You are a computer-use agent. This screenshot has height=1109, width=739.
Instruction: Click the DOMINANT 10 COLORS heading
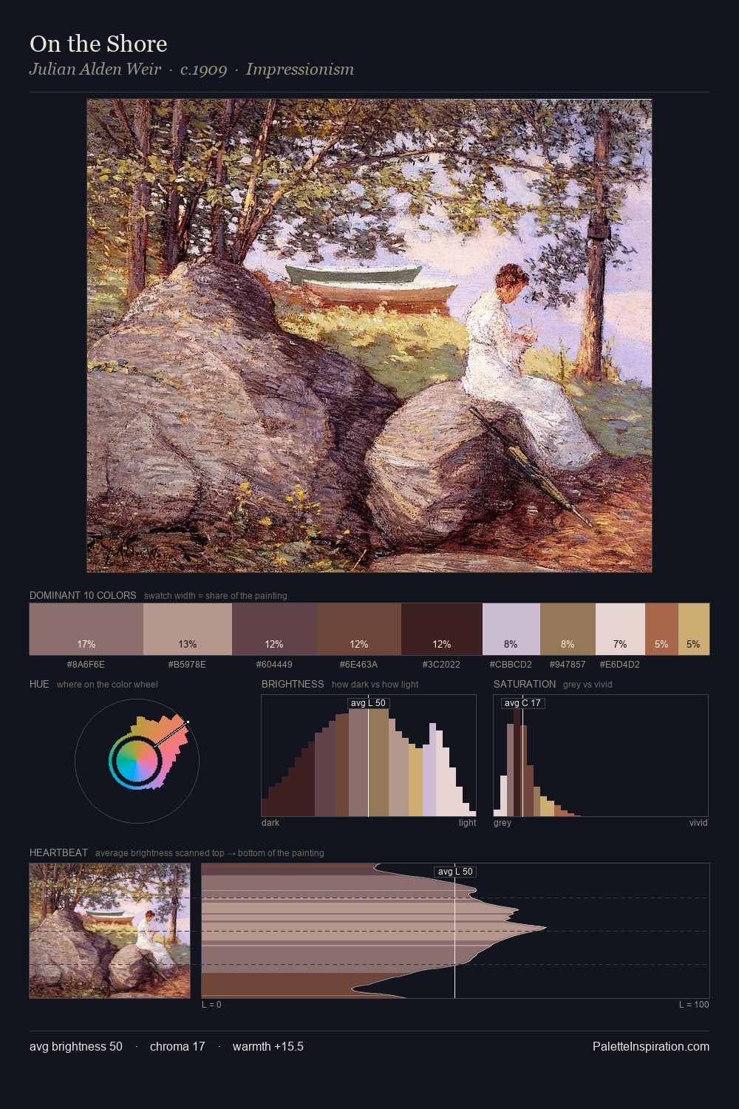[x=83, y=595]
